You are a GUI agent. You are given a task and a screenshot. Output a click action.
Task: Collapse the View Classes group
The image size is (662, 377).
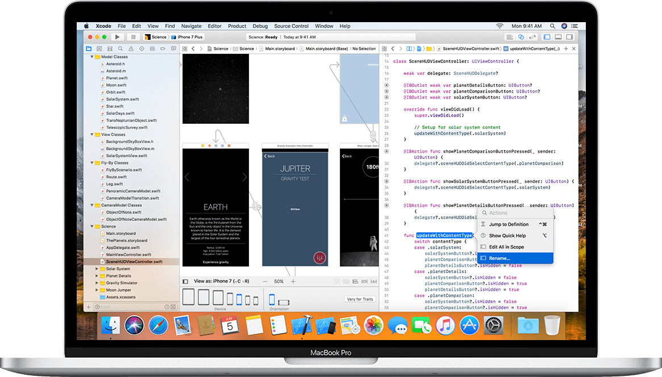pos(92,135)
